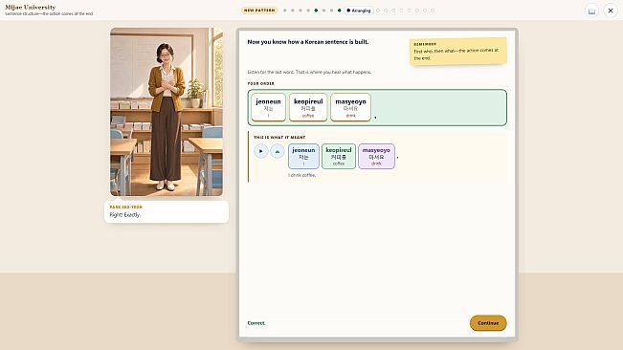Click the 'Listen for the last word' hint text
The image size is (623, 350).
pyautogui.click(x=309, y=73)
